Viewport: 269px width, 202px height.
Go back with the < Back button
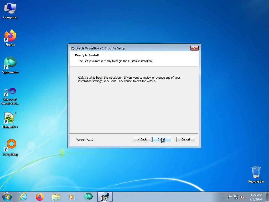(x=142, y=139)
